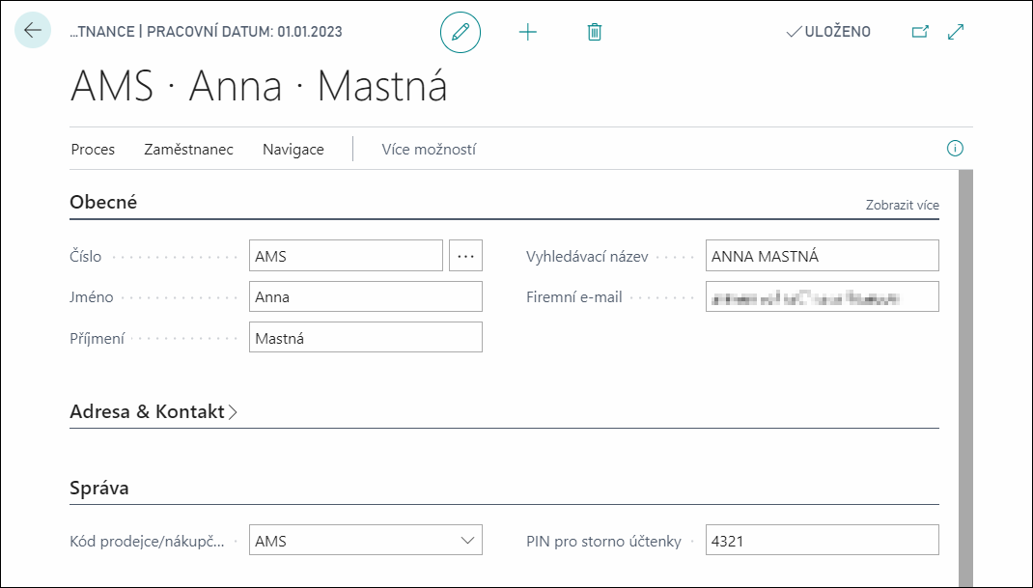Image resolution: width=1033 pixels, height=588 pixels.
Task: Open the Navigace menu
Action: [x=293, y=150]
